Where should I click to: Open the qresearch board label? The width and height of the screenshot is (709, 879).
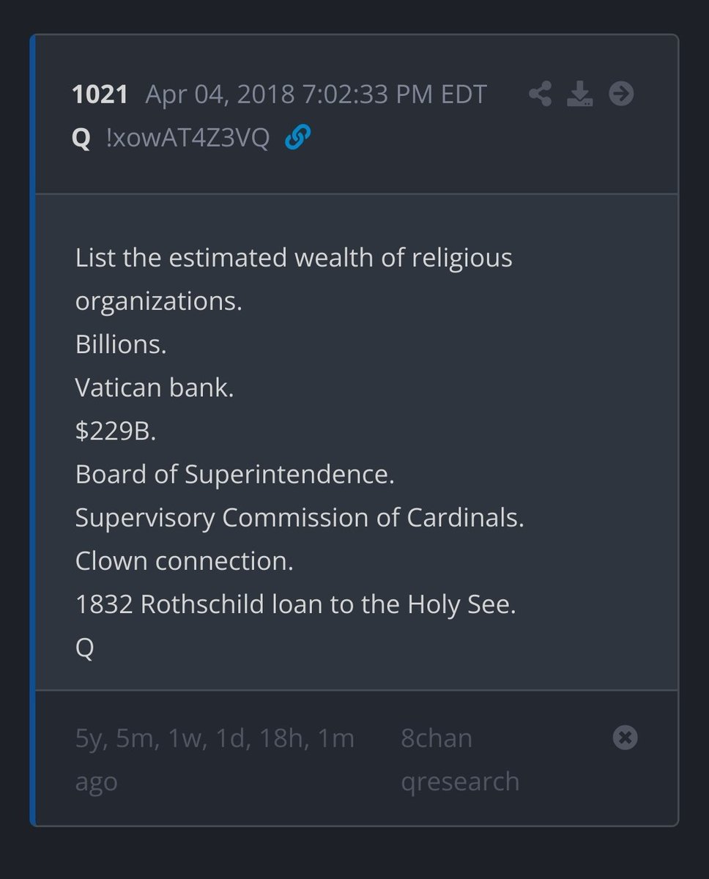(x=460, y=782)
